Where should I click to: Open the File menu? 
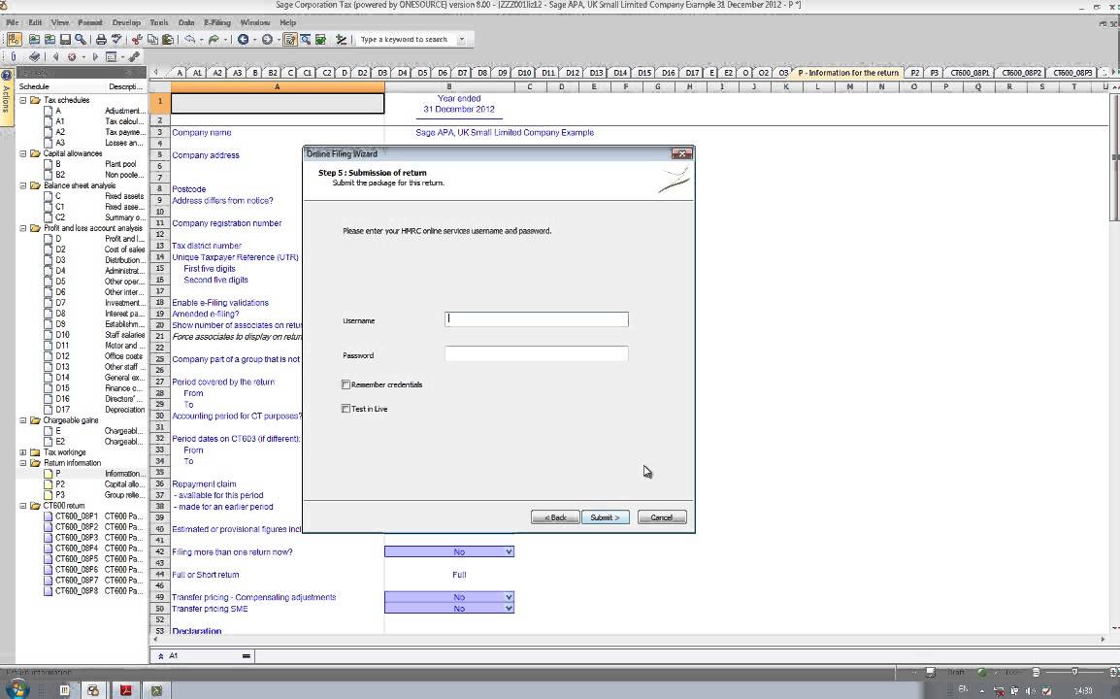13,23
